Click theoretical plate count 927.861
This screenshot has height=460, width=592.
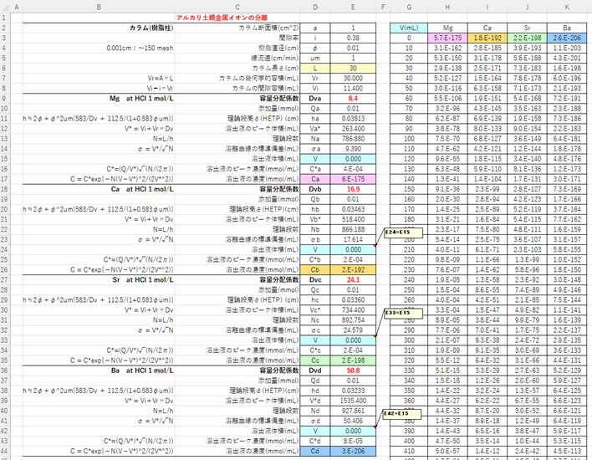[353, 411]
